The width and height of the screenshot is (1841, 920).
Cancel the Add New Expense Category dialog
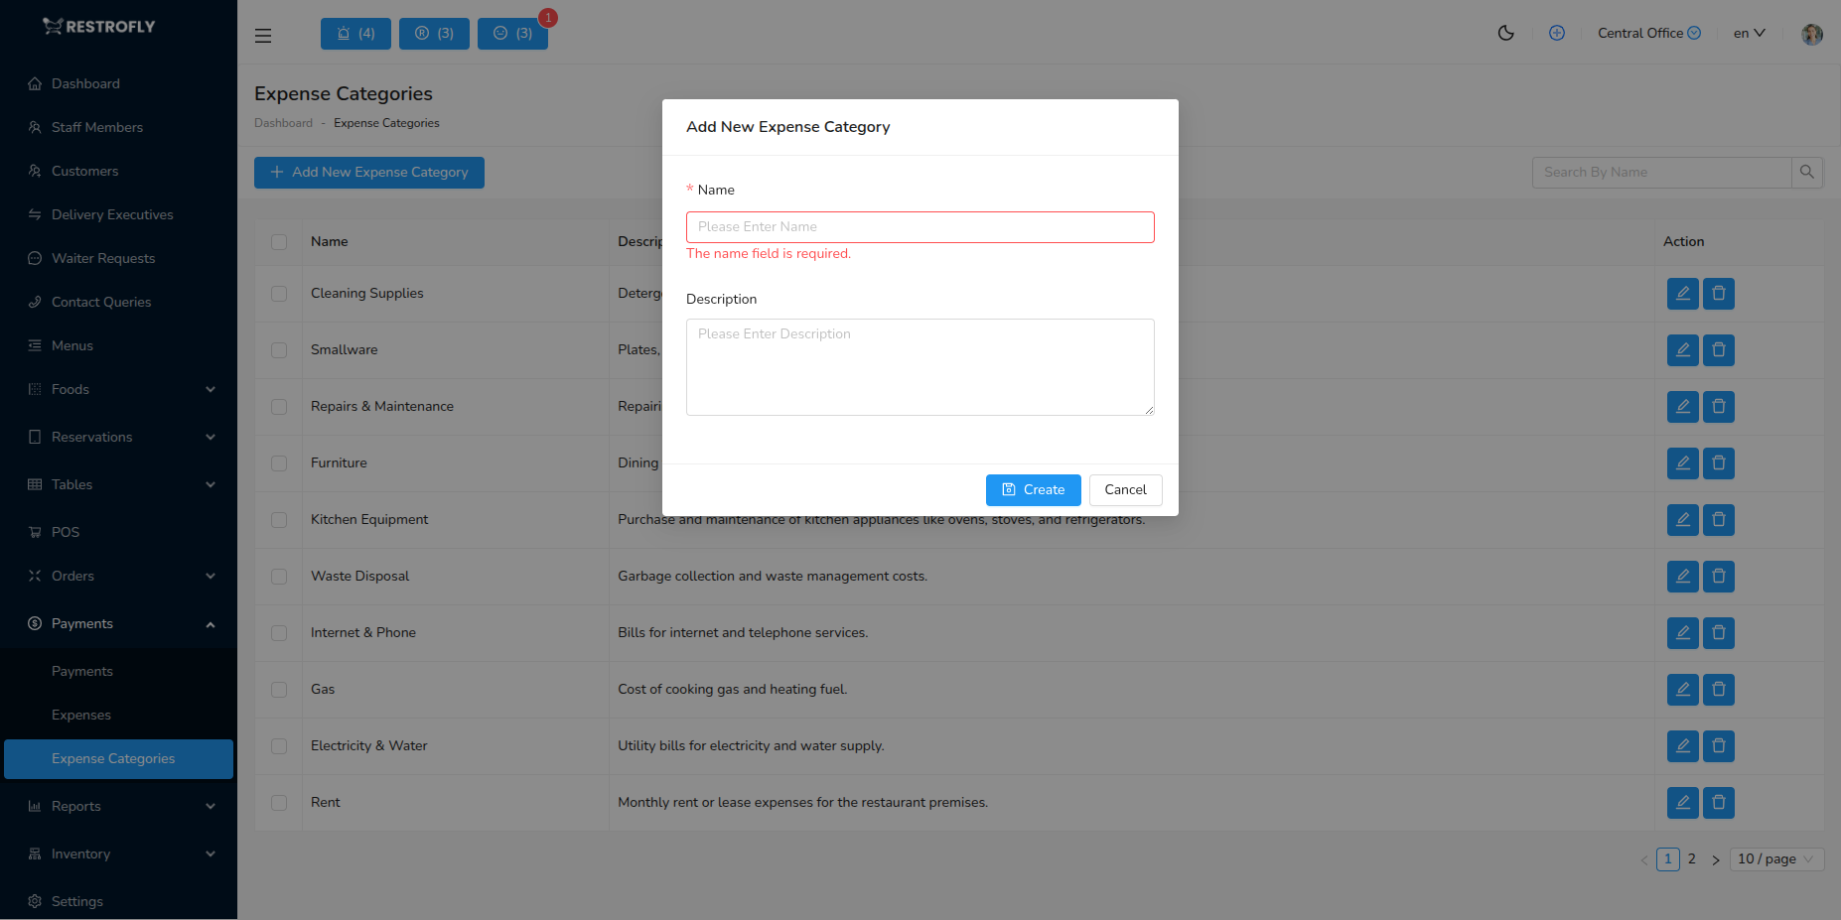[1125, 489]
